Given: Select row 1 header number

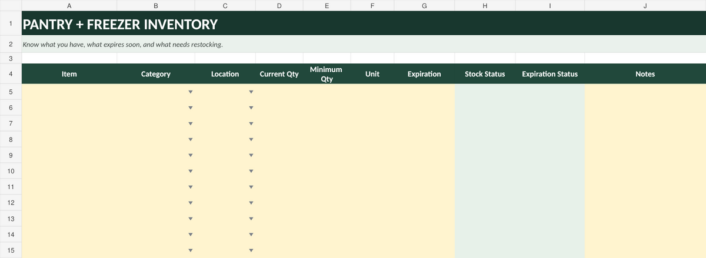Looking at the screenshot, I should (x=11, y=24).
